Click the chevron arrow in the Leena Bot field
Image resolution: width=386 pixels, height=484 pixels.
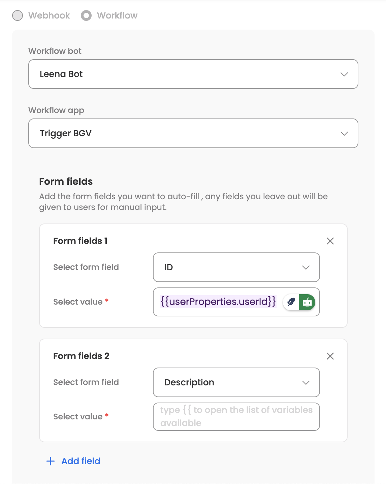[344, 74]
